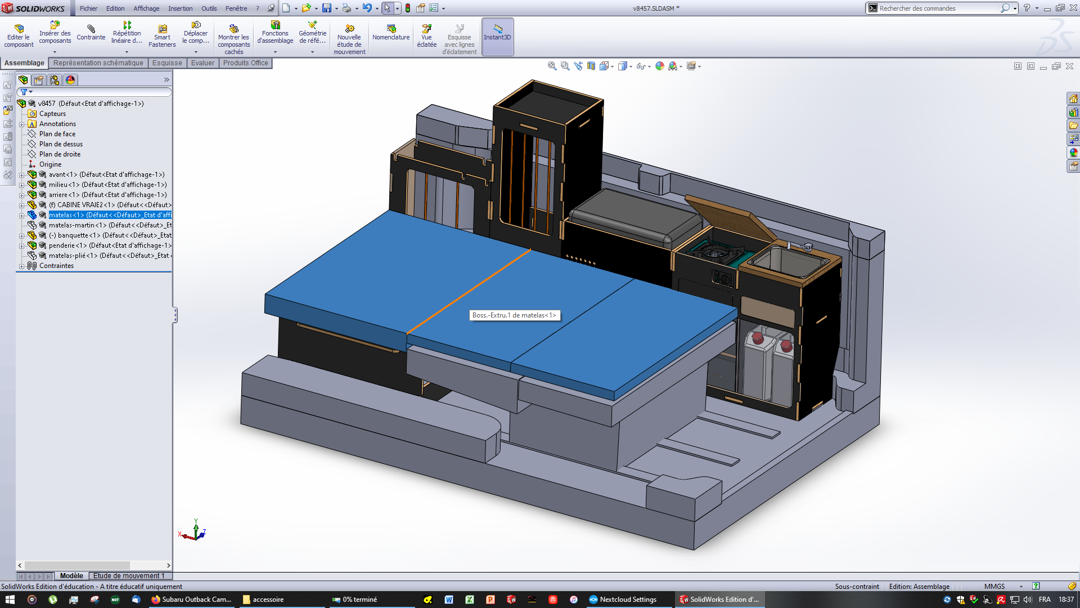This screenshot has width=1080, height=608.
Task: Expand the Contraintes folder
Action: [x=22, y=266]
